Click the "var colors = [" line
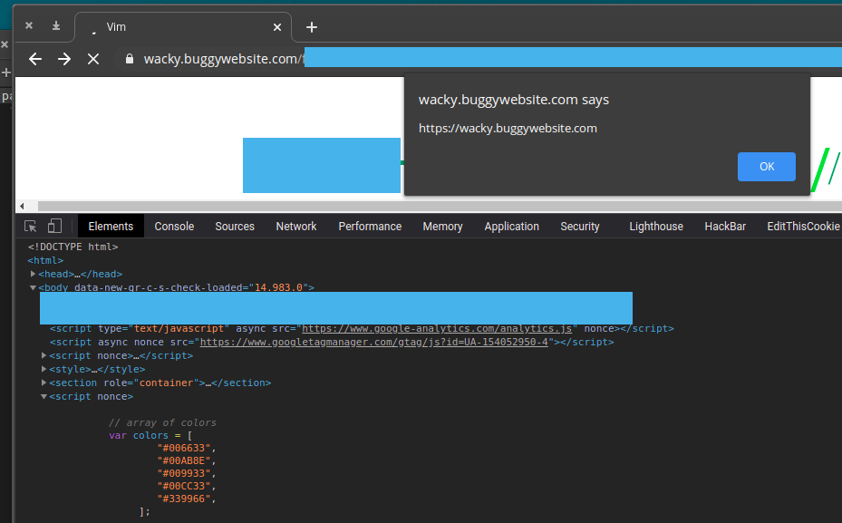This screenshot has width=842, height=523. [150, 435]
